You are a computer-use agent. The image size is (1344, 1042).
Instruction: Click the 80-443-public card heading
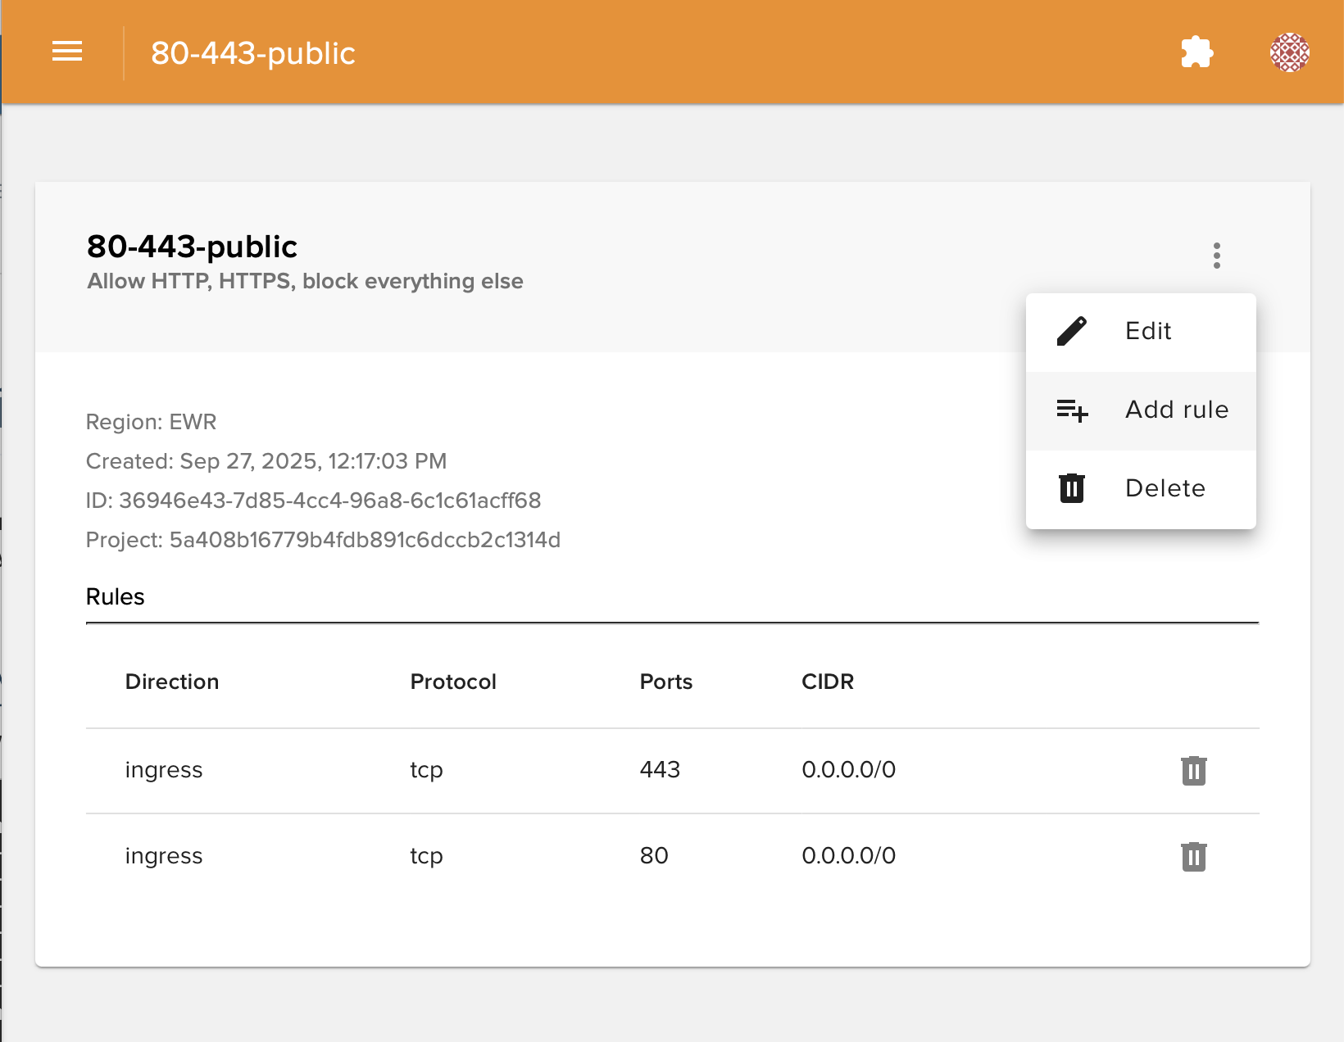192,247
